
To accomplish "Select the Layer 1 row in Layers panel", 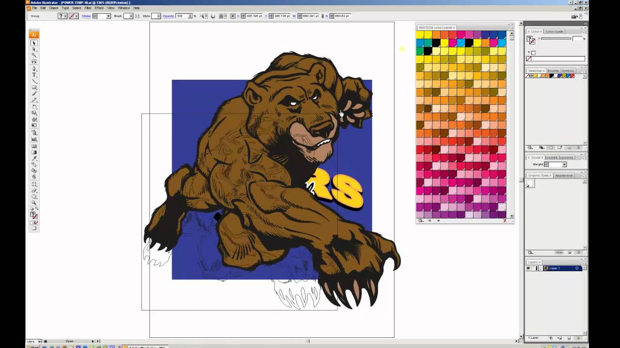I will 555,268.
